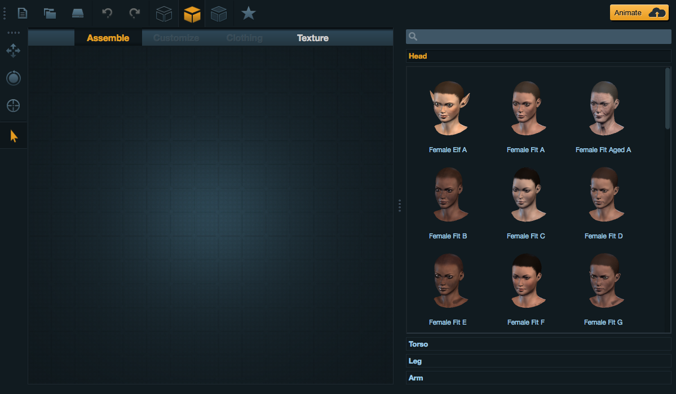This screenshot has height=394, width=676.
Task: Click the star favorites icon
Action: (x=248, y=13)
